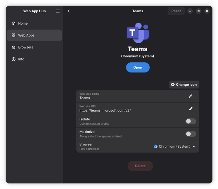This screenshot has height=189, width=218.
Task: Click the 'Web App Hub' title
Action: (35, 11)
